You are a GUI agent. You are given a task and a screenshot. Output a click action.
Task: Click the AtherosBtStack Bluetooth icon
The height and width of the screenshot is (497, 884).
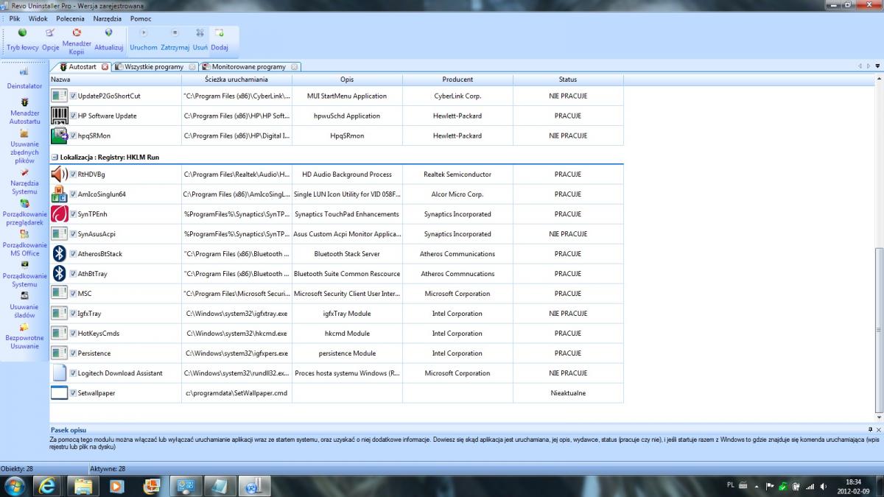point(59,254)
